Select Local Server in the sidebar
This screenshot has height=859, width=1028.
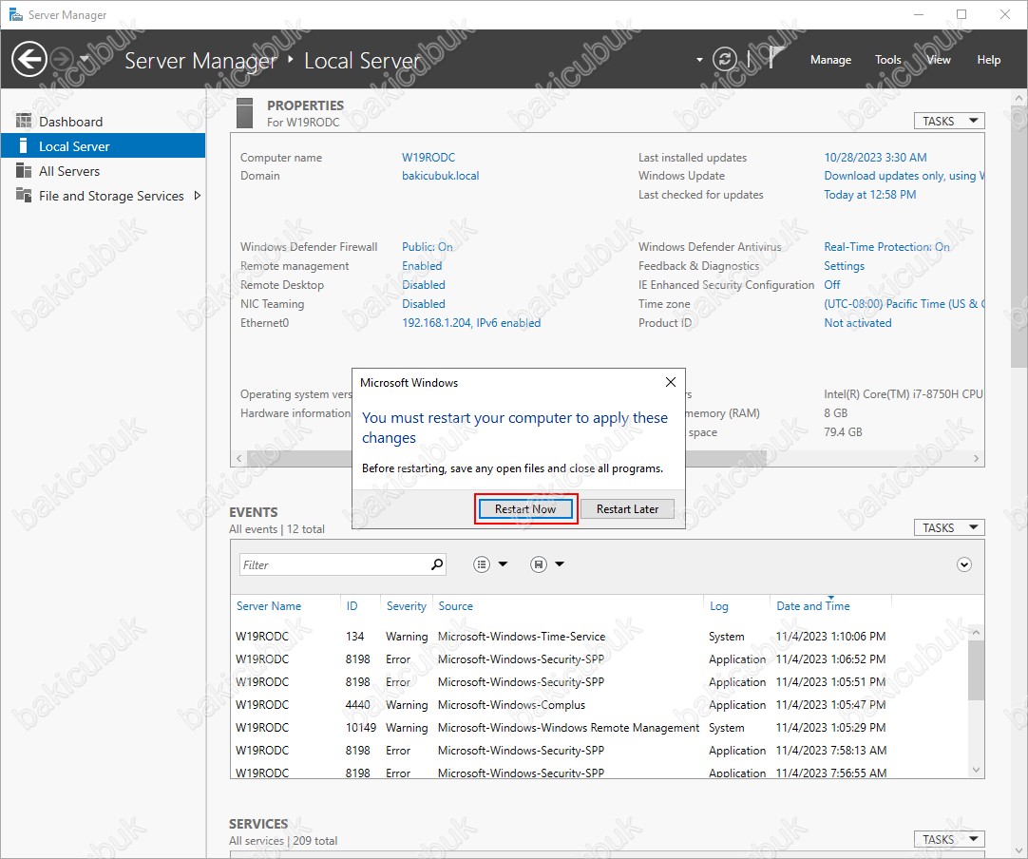click(103, 146)
